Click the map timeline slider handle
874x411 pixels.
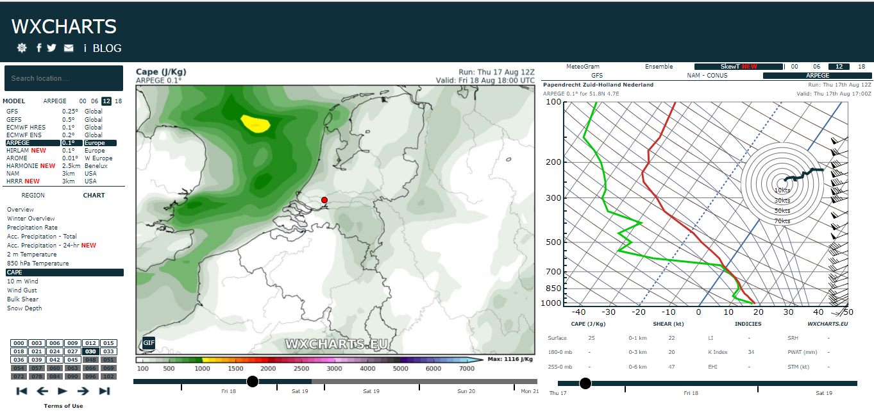click(x=253, y=382)
